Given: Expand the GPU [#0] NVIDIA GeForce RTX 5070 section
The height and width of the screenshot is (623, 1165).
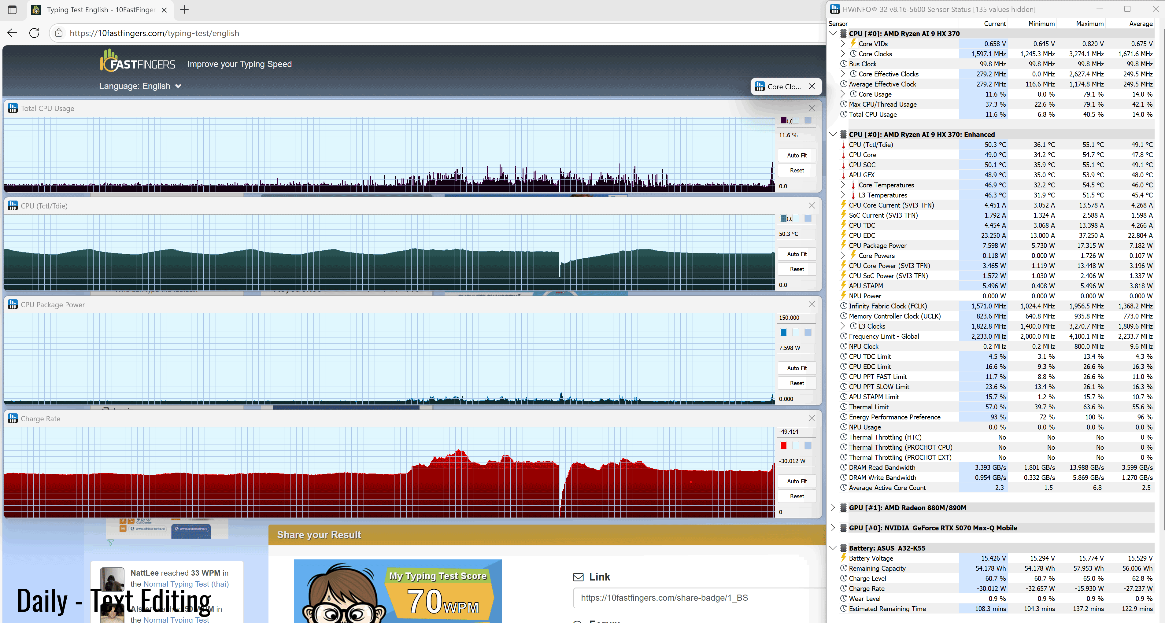Looking at the screenshot, I should [x=833, y=528].
